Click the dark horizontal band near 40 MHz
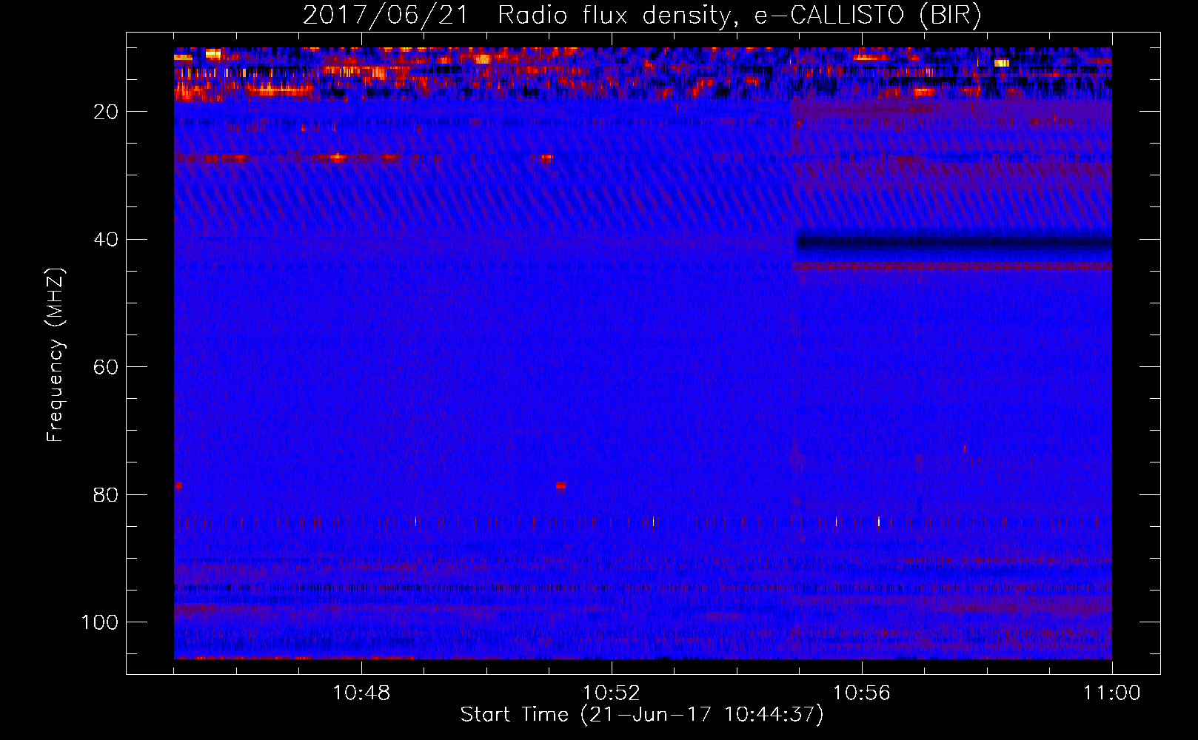This screenshot has width=1198, height=740. coord(954,242)
